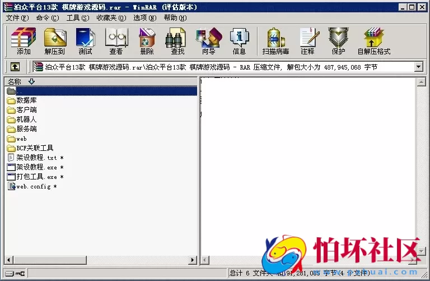The height and width of the screenshot is (281, 430).
Task: Go up one folder level button
Action: [15, 67]
